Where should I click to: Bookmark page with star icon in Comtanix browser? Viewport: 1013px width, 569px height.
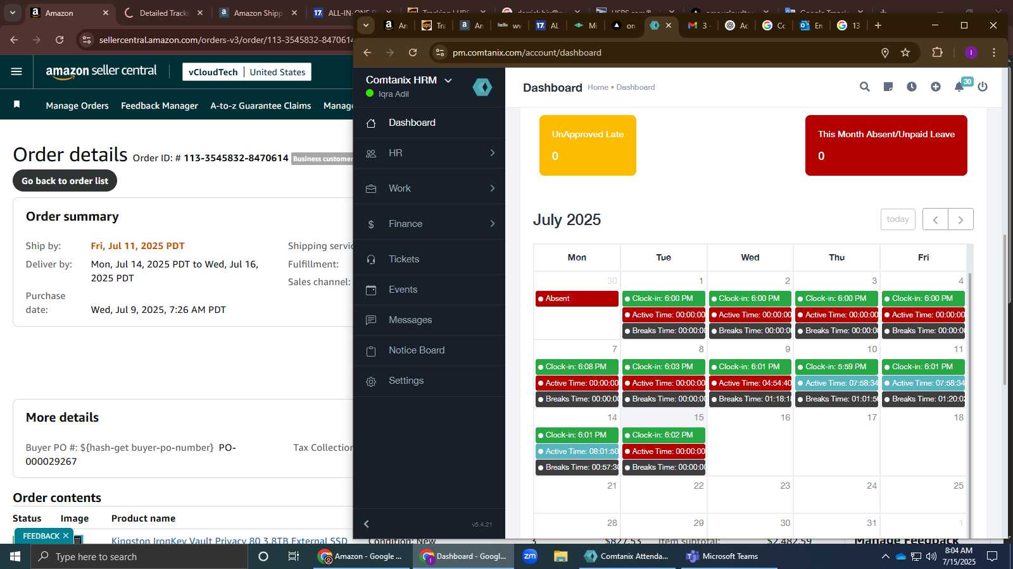(905, 52)
